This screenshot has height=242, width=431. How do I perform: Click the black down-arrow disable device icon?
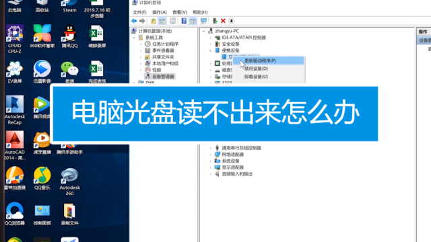tap(232, 21)
